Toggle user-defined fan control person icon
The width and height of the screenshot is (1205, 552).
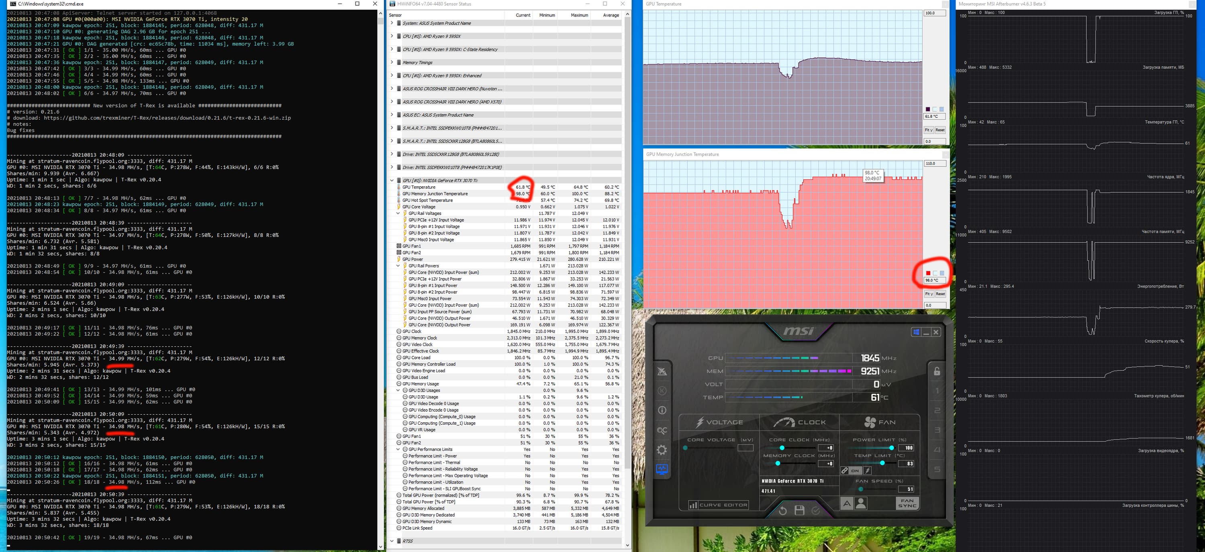[x=861, y=504]
